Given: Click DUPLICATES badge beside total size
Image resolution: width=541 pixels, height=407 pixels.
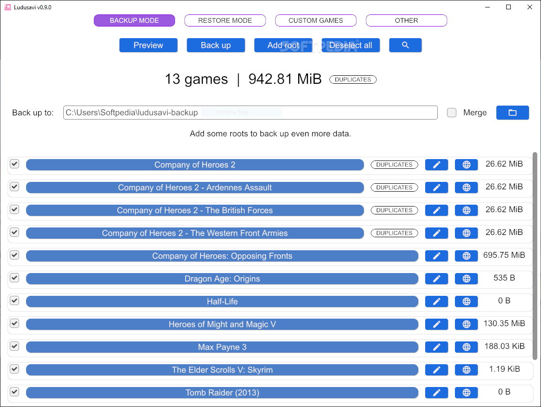Looking at the screenshot, I should 353,80.
